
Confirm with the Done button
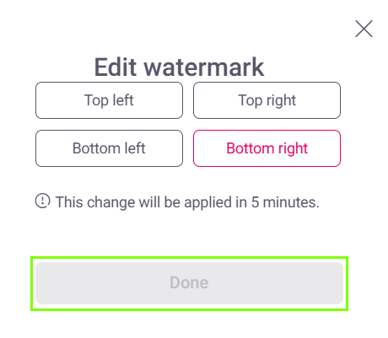coord(189,283)
